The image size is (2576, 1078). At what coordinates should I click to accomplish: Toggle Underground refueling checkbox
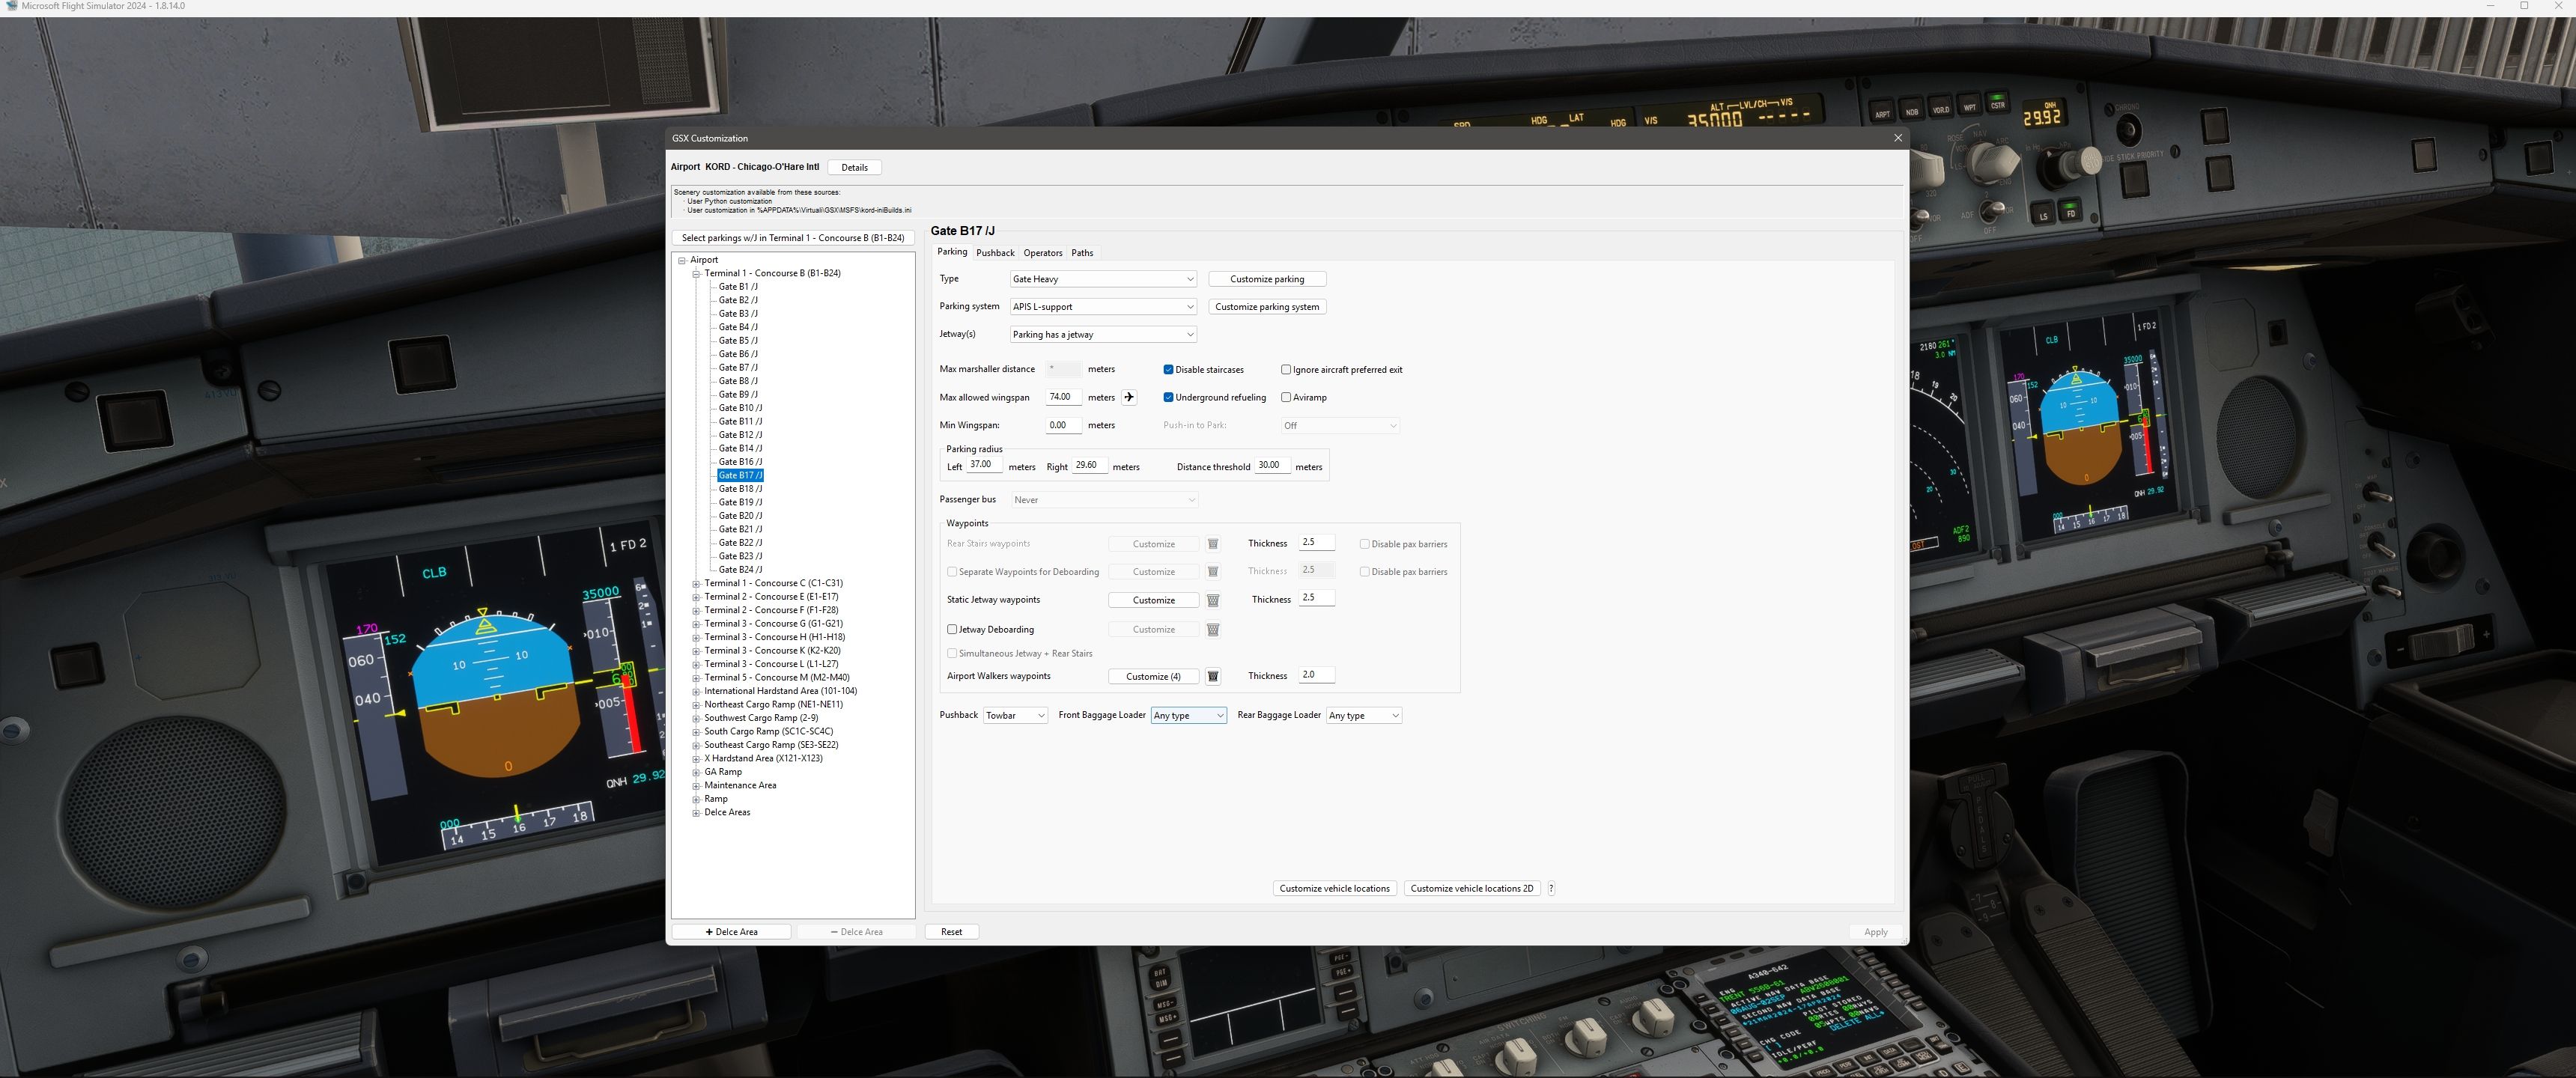tap(1168, 397)
